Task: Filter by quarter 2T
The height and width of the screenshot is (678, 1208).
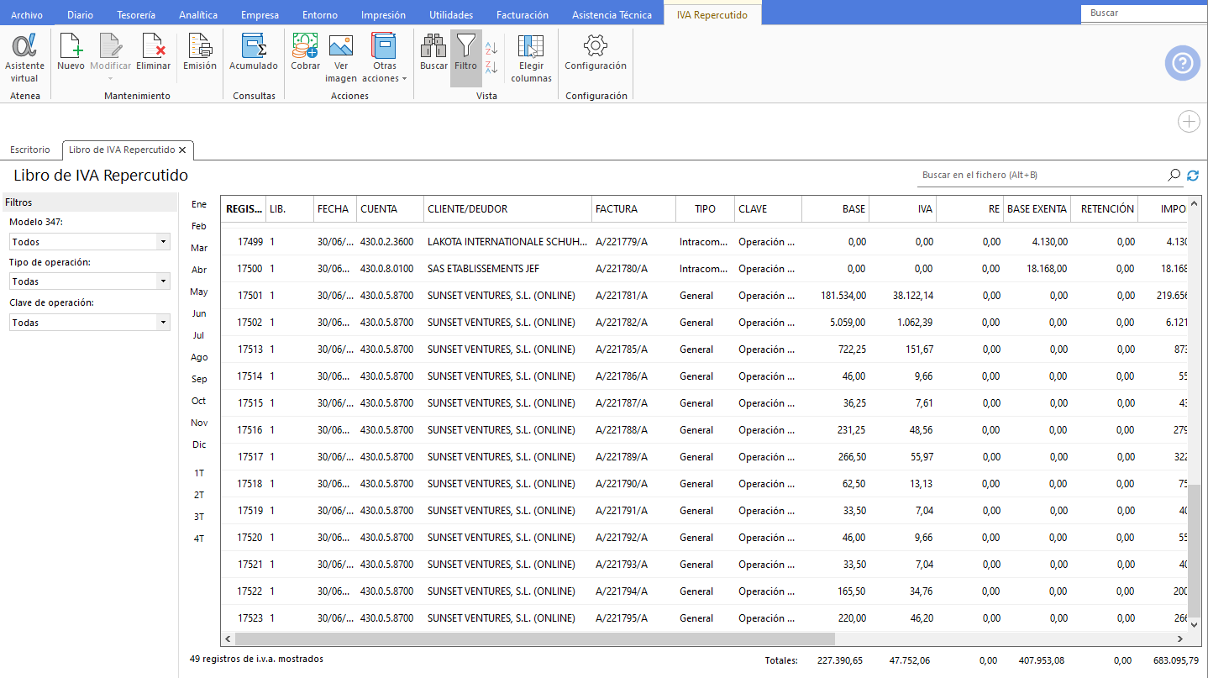Action: click(199, 495)
